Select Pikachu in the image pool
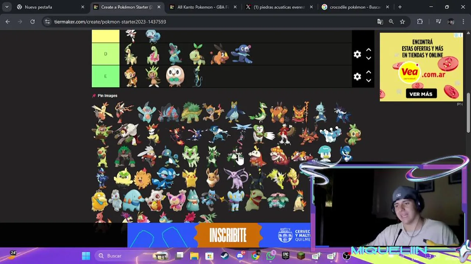471x264 pixels. coord(190,179)
